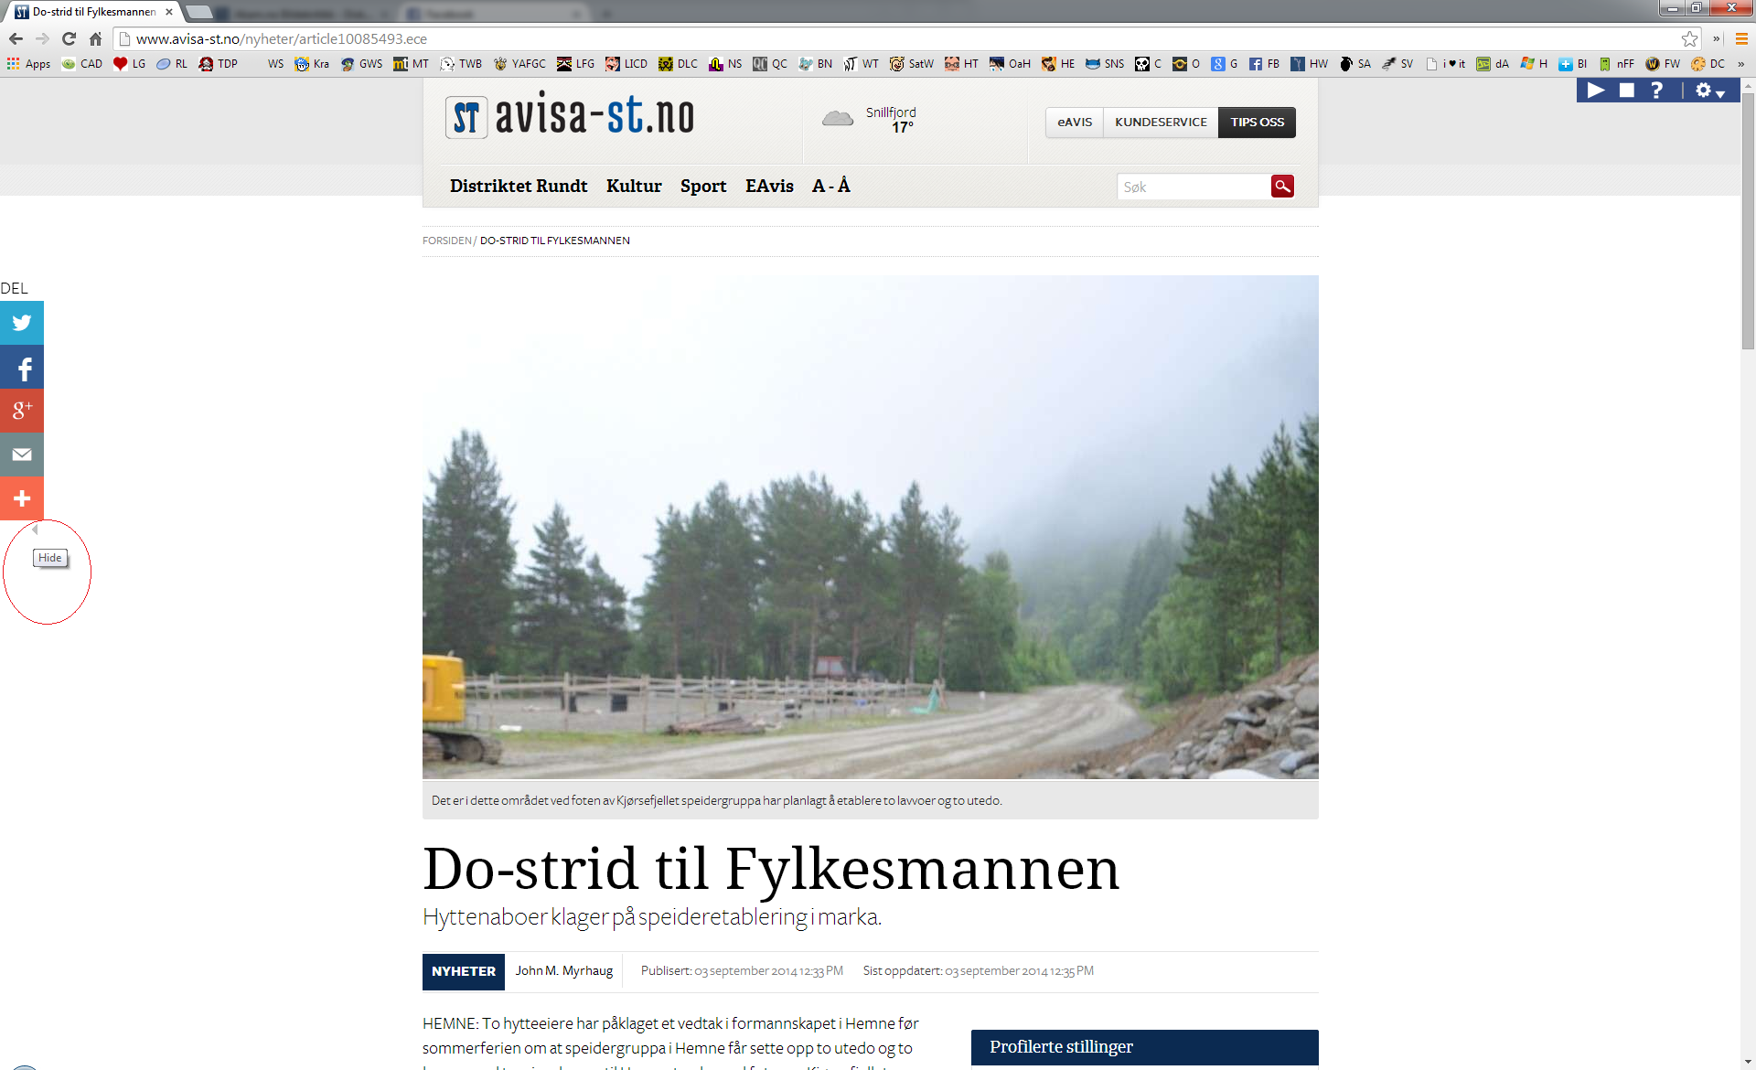Open Snillfjord weather widget
Image resolution: width=1756 pixels, height=1070 pixels.
pos(869,120)
